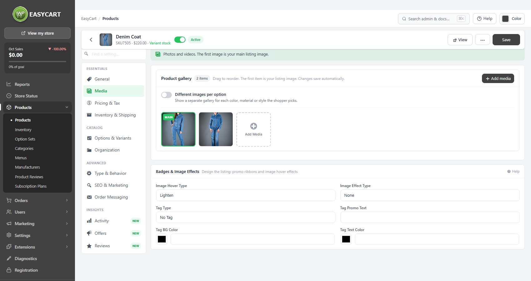Select the MAIN denim coat thumbnail
531x281 pixels.
click(x=178, y=129)
